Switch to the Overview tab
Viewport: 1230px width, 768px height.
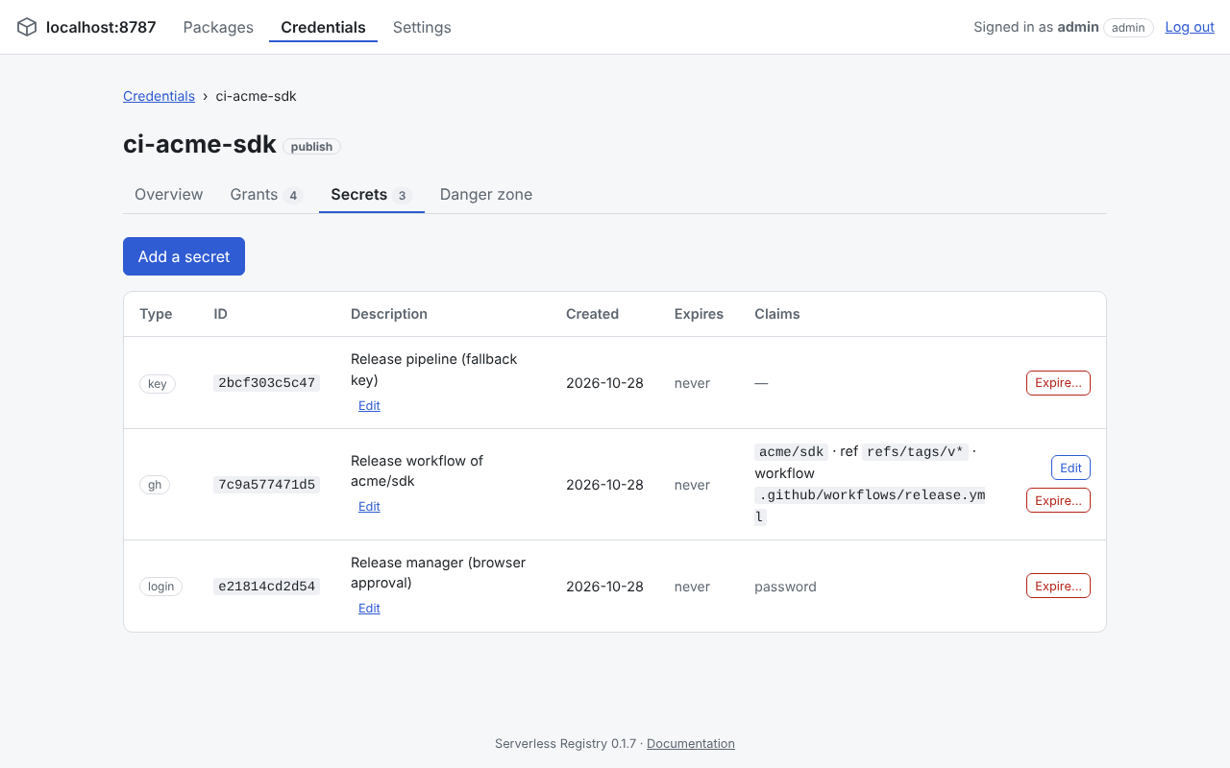click(x=169, y=194)
